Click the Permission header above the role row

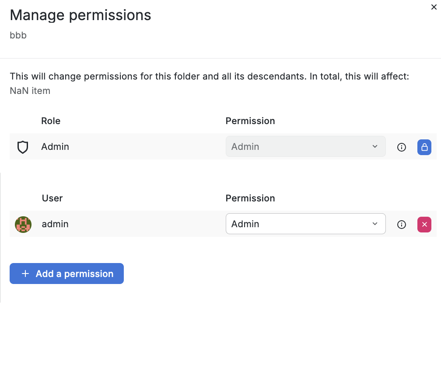(x=250, y=121)
